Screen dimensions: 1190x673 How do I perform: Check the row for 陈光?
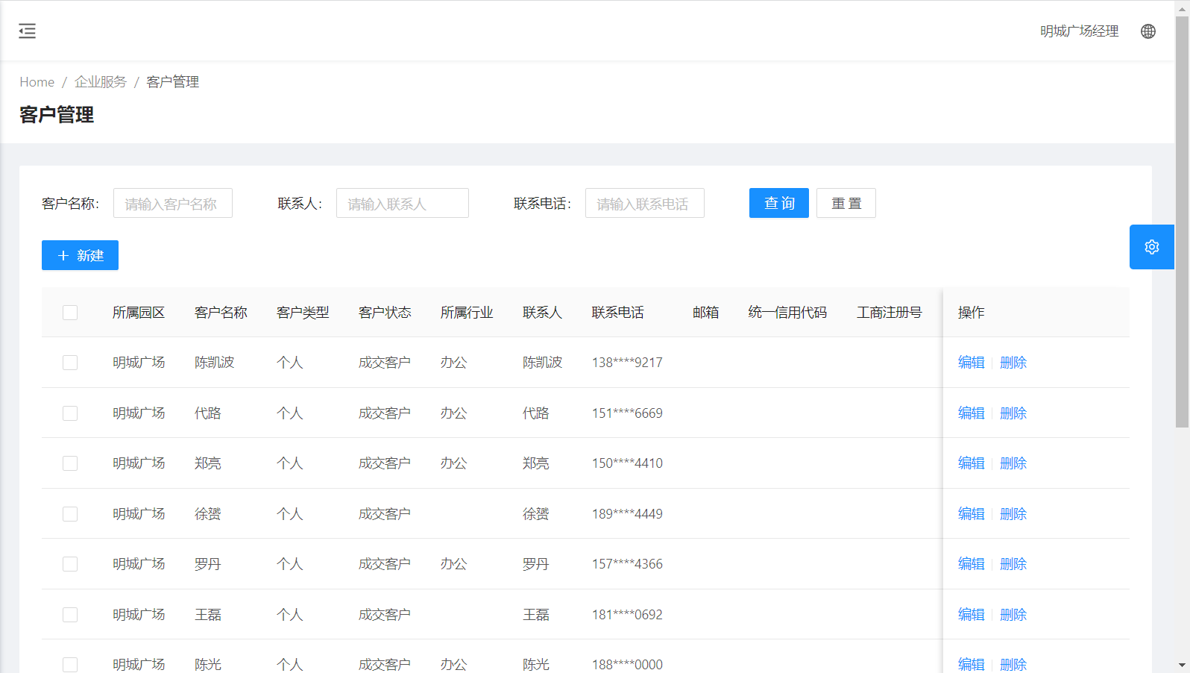(x=70, y=665)
